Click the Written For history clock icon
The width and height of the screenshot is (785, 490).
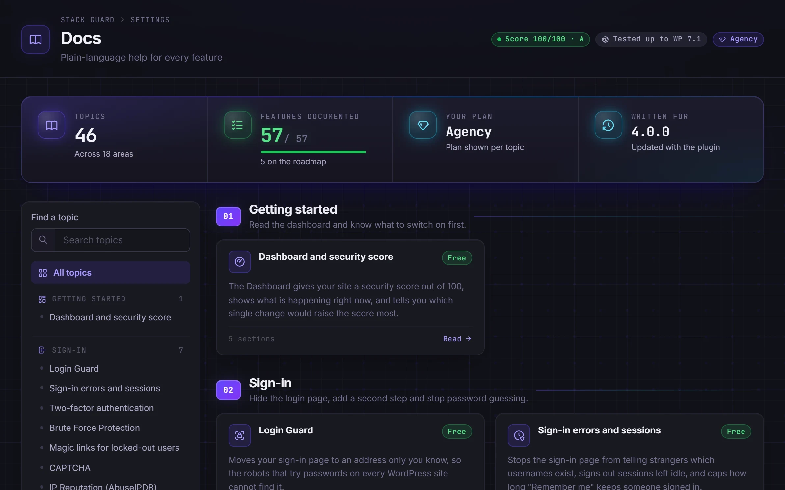coord(608,125)
